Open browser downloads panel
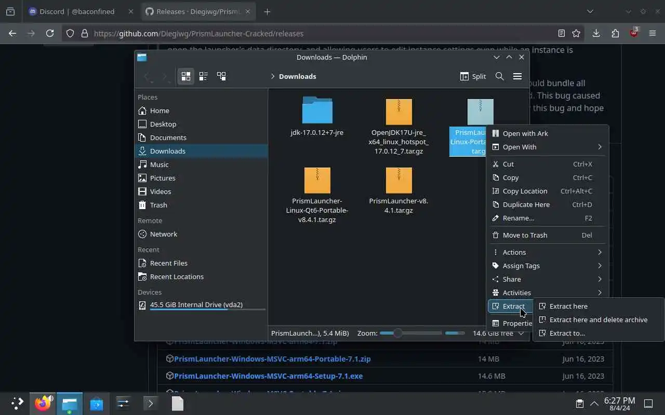The height and width of the screenshot is (415, 665). 596,33
